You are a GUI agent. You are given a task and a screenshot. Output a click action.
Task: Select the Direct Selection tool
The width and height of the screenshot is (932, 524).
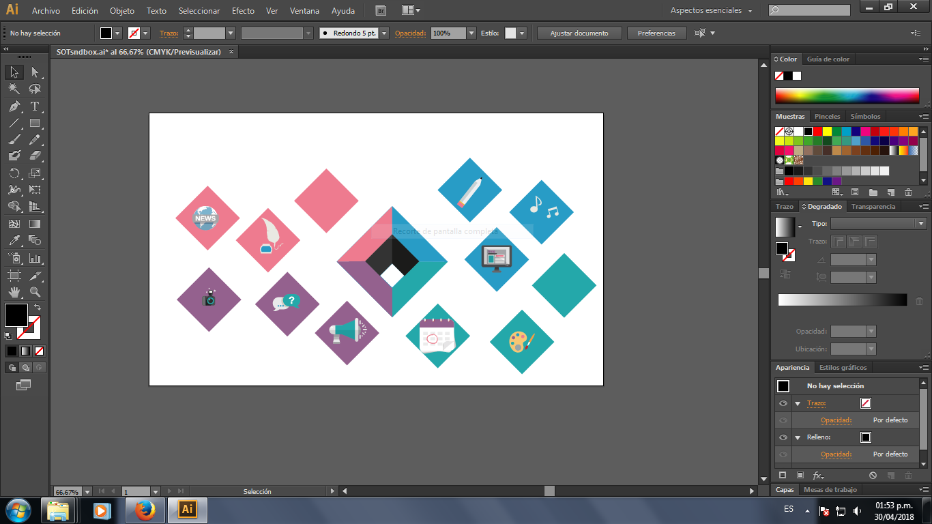pos(35,72)
